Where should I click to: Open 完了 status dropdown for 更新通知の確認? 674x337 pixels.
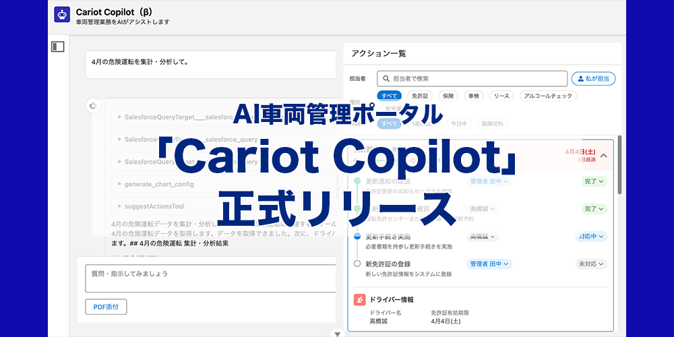pos(594,181)
